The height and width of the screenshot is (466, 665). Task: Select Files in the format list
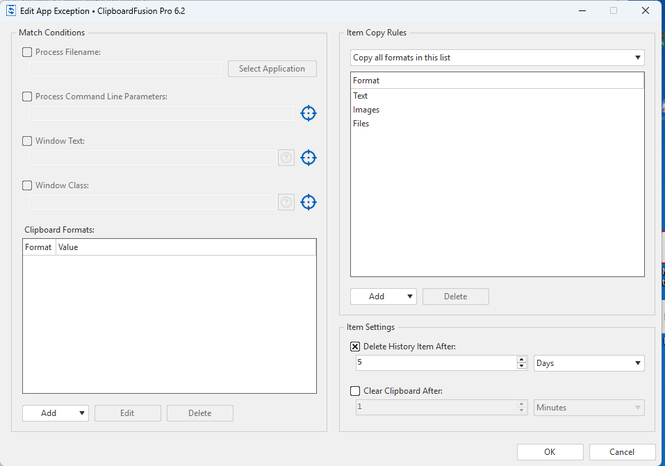pos(361,124)
